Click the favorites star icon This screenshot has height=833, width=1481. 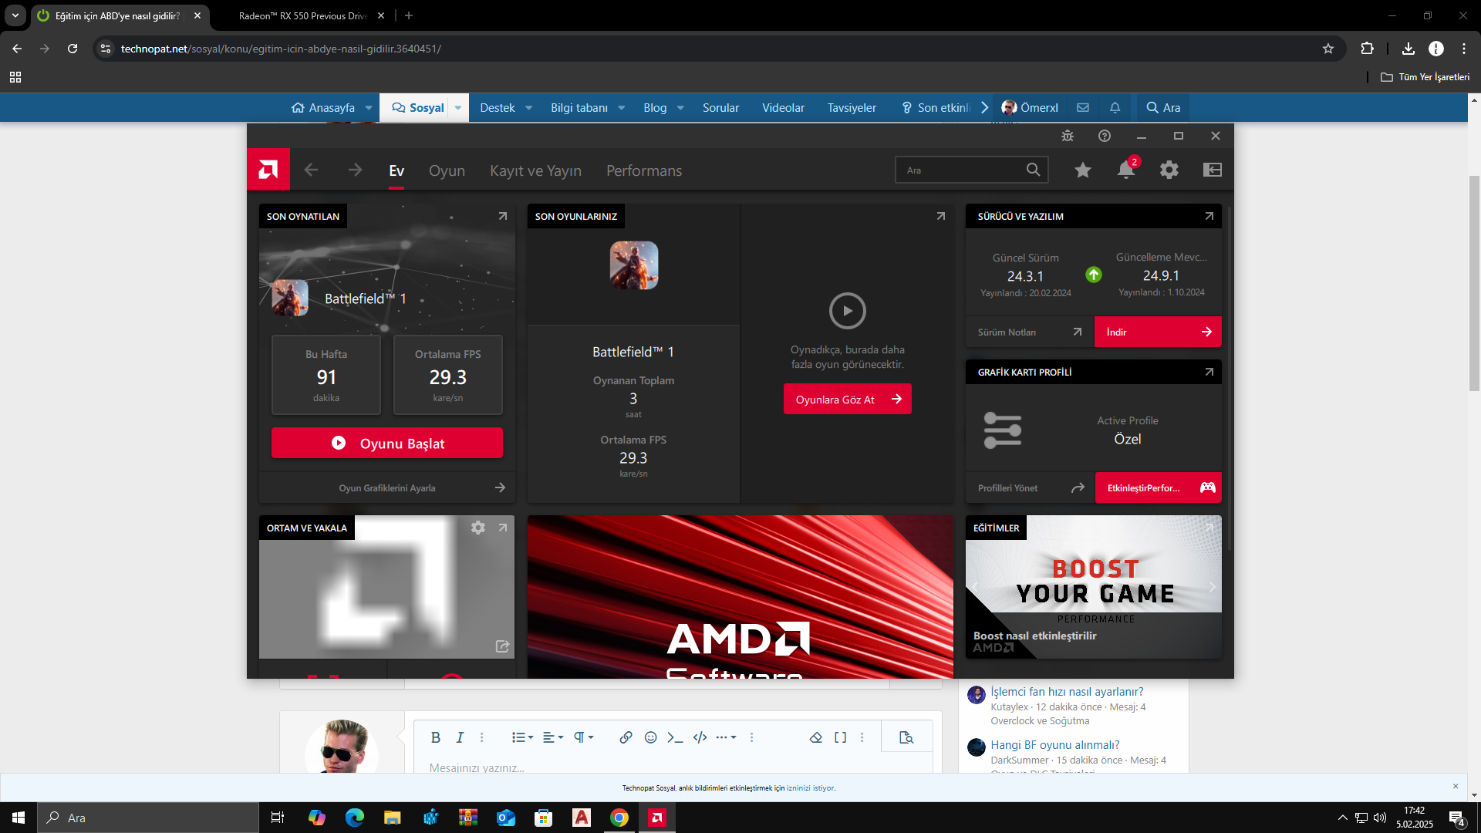click(x=1082, y=170)
